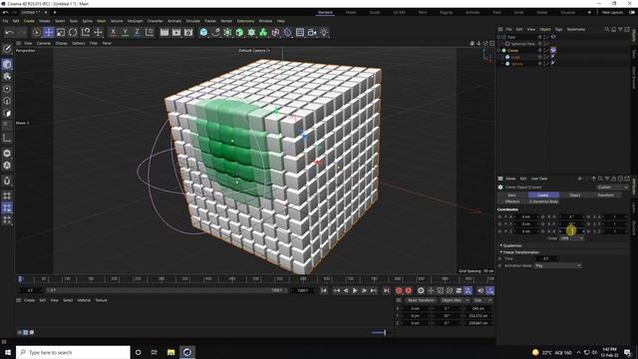Switch to the Object tab in Attribute Manager
Screen dimensions: 638x359
574,195
